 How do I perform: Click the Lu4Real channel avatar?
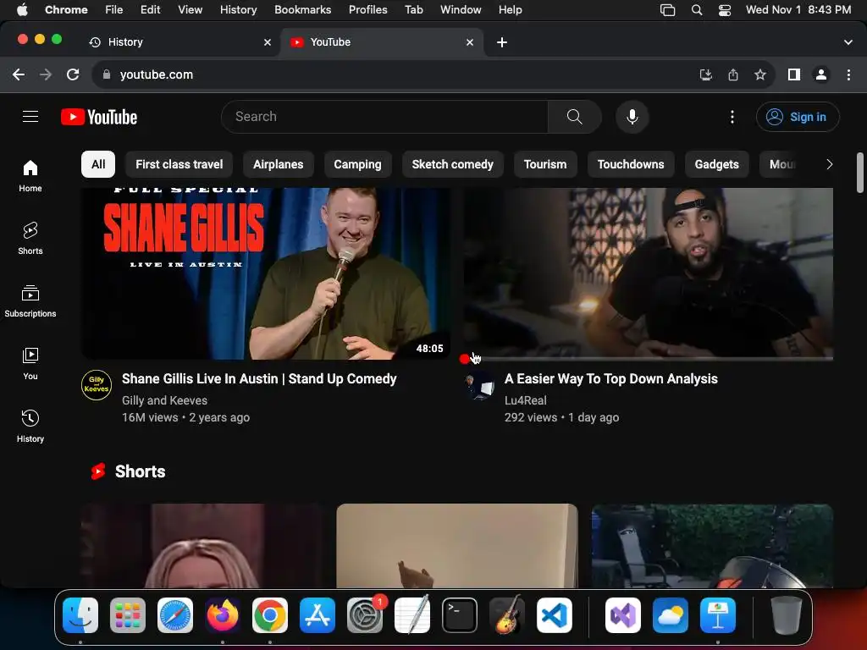[x=479, y=385]
